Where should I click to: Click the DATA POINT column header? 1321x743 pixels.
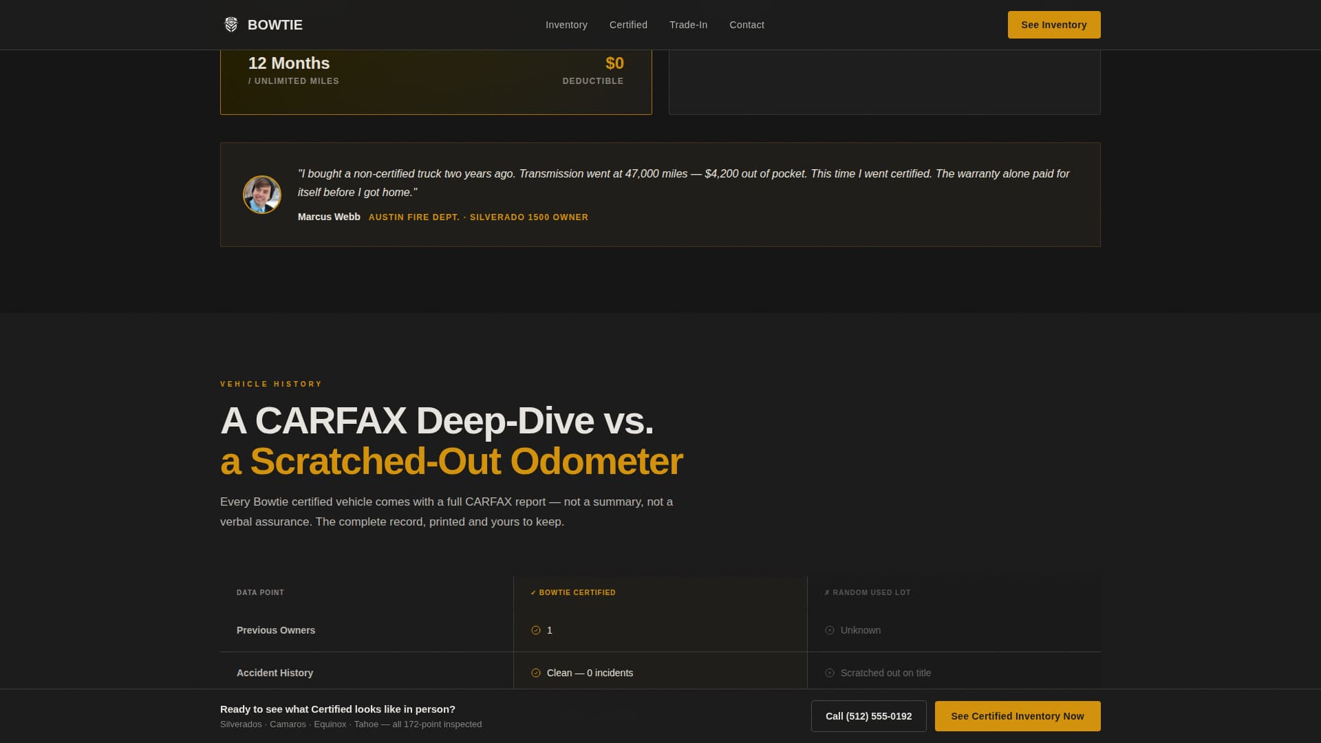(260, 592)
